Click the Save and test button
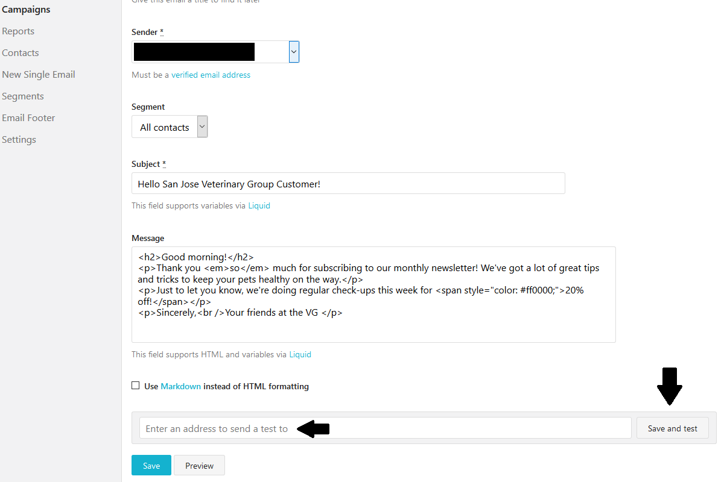 point(673,428)
